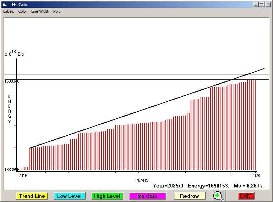Close the window with the X button
Screen dimensions: 273x202
point(268,5)
